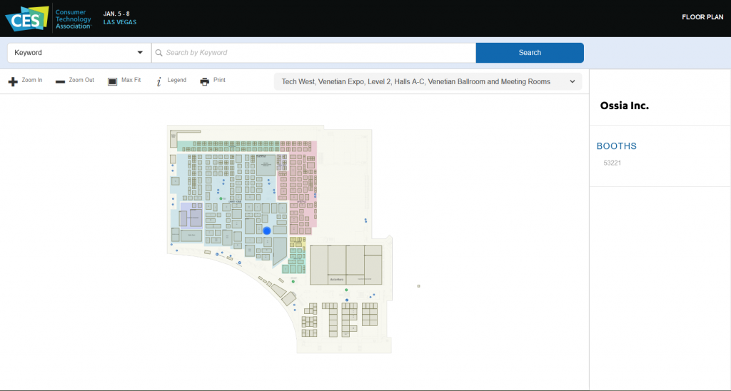Click the large gray ballroom block on map
The height and width of the screenshot is (391, 731).
346,265
